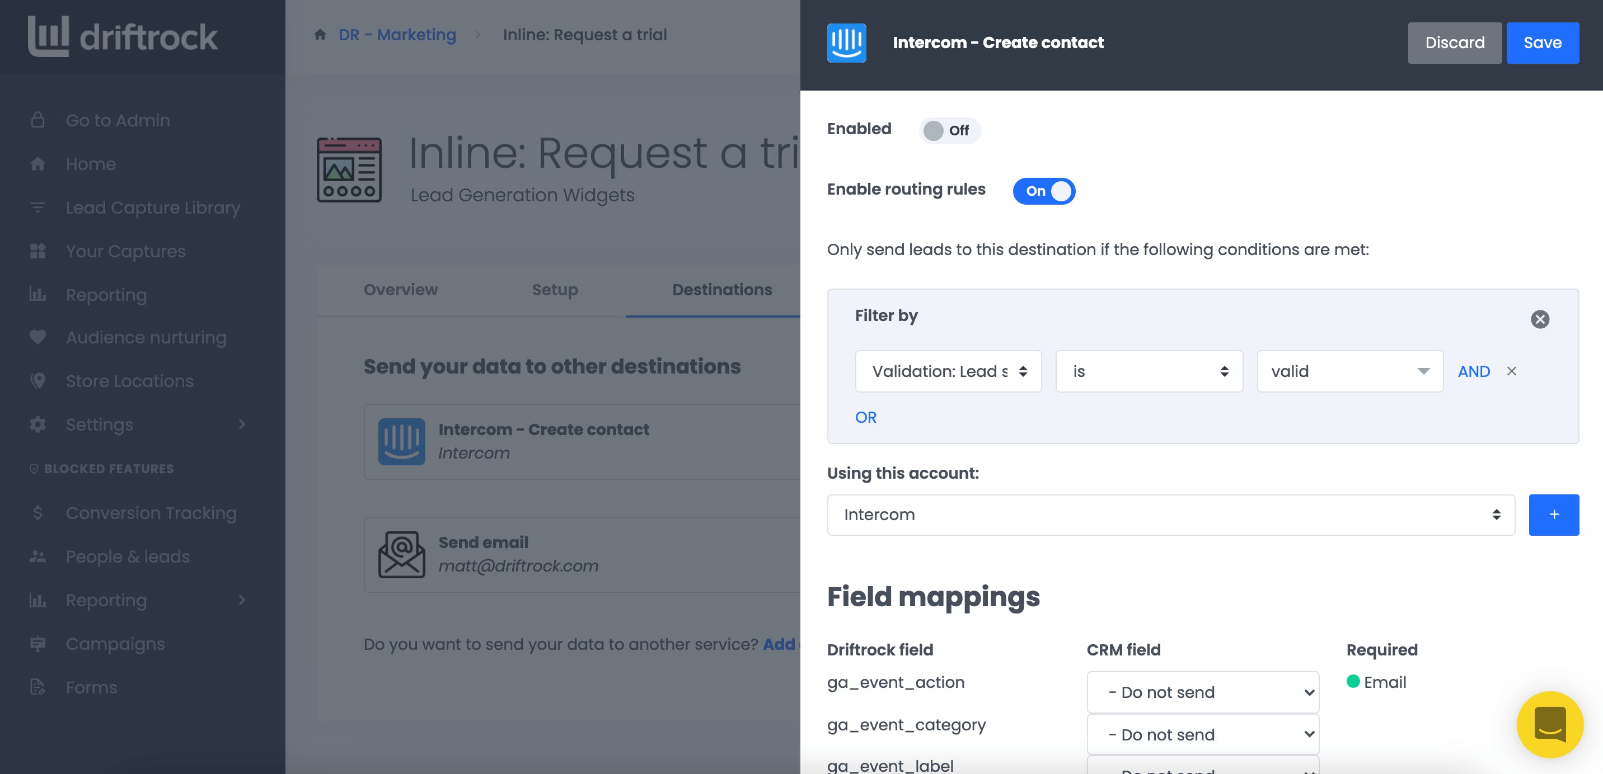Open the Intercom account selector
1603x774 pixels.
(x=1170, y=515)
